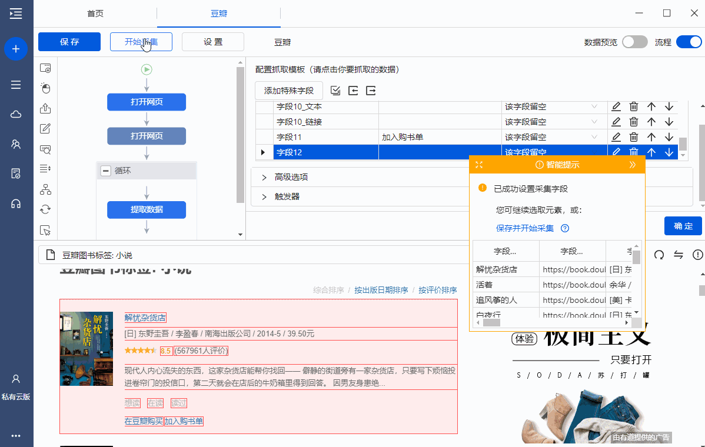Open the more options dots in sidebar
This screenshot has height=447, width=705.
16,435
